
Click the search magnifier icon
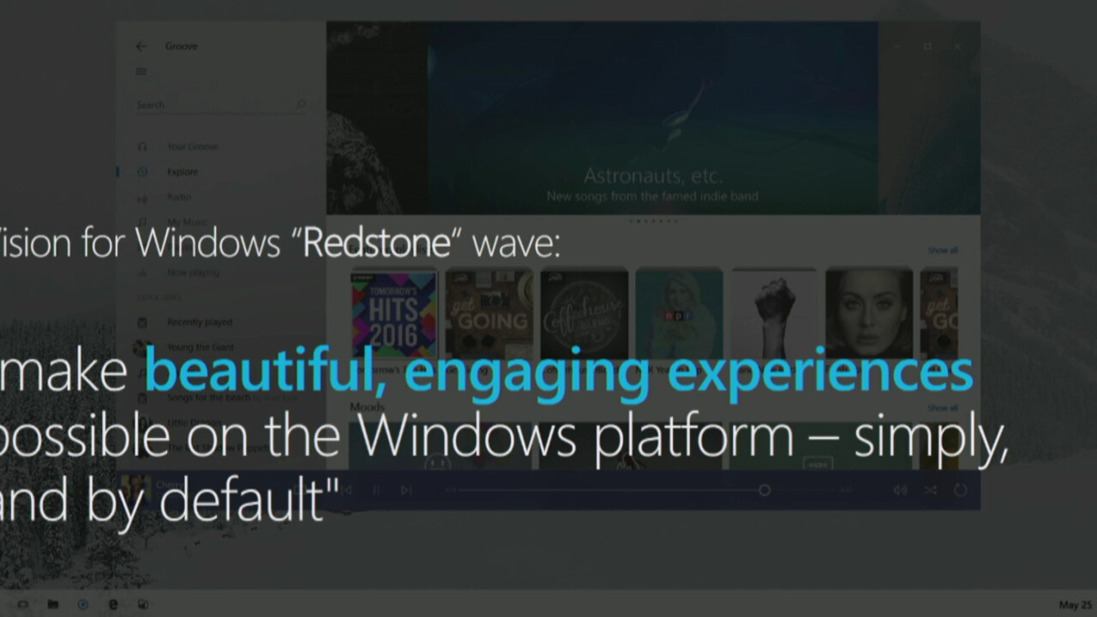click(301, 105)
